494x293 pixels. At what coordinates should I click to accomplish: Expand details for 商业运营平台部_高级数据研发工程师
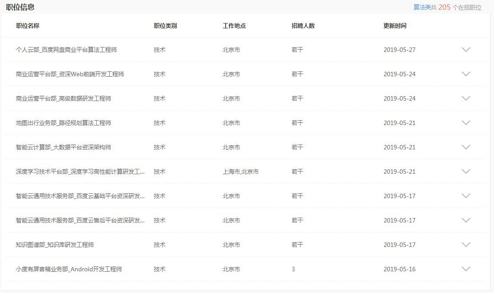pos(466,98)
